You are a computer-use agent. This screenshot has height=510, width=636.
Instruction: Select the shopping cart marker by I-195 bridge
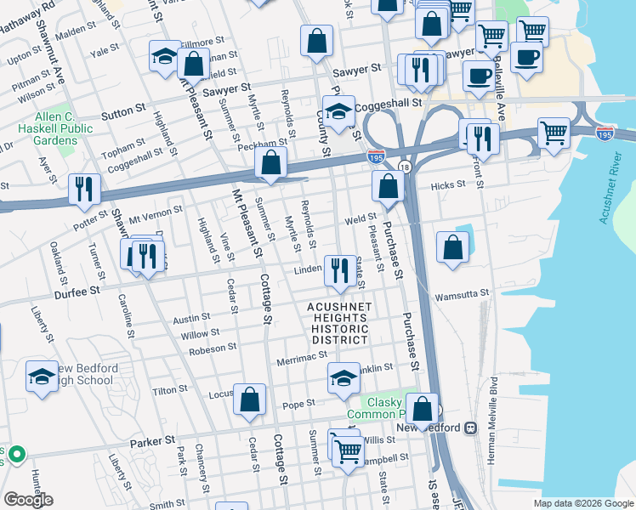tap(554, 135)
